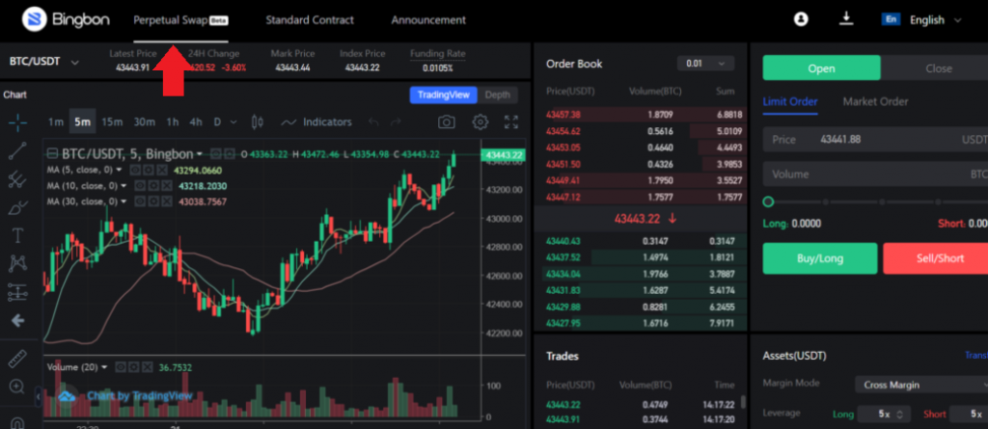Expand MA (10, close, 0) options arrow
Screen dimensions: 988x429
point(123,186)
